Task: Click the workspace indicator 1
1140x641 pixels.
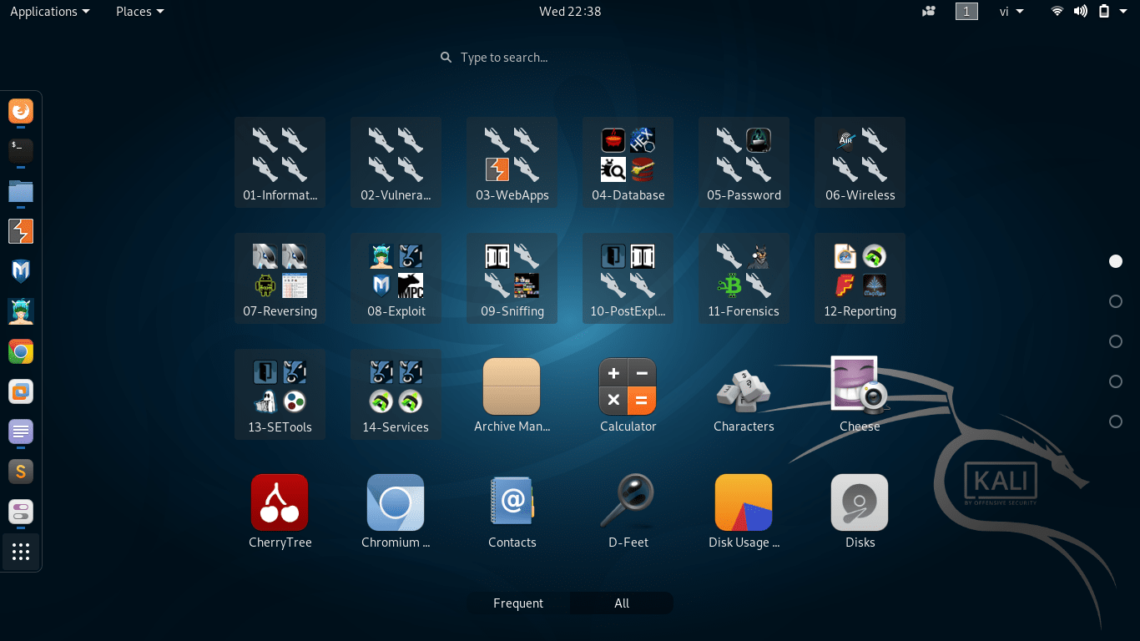Action: [966, 11]
